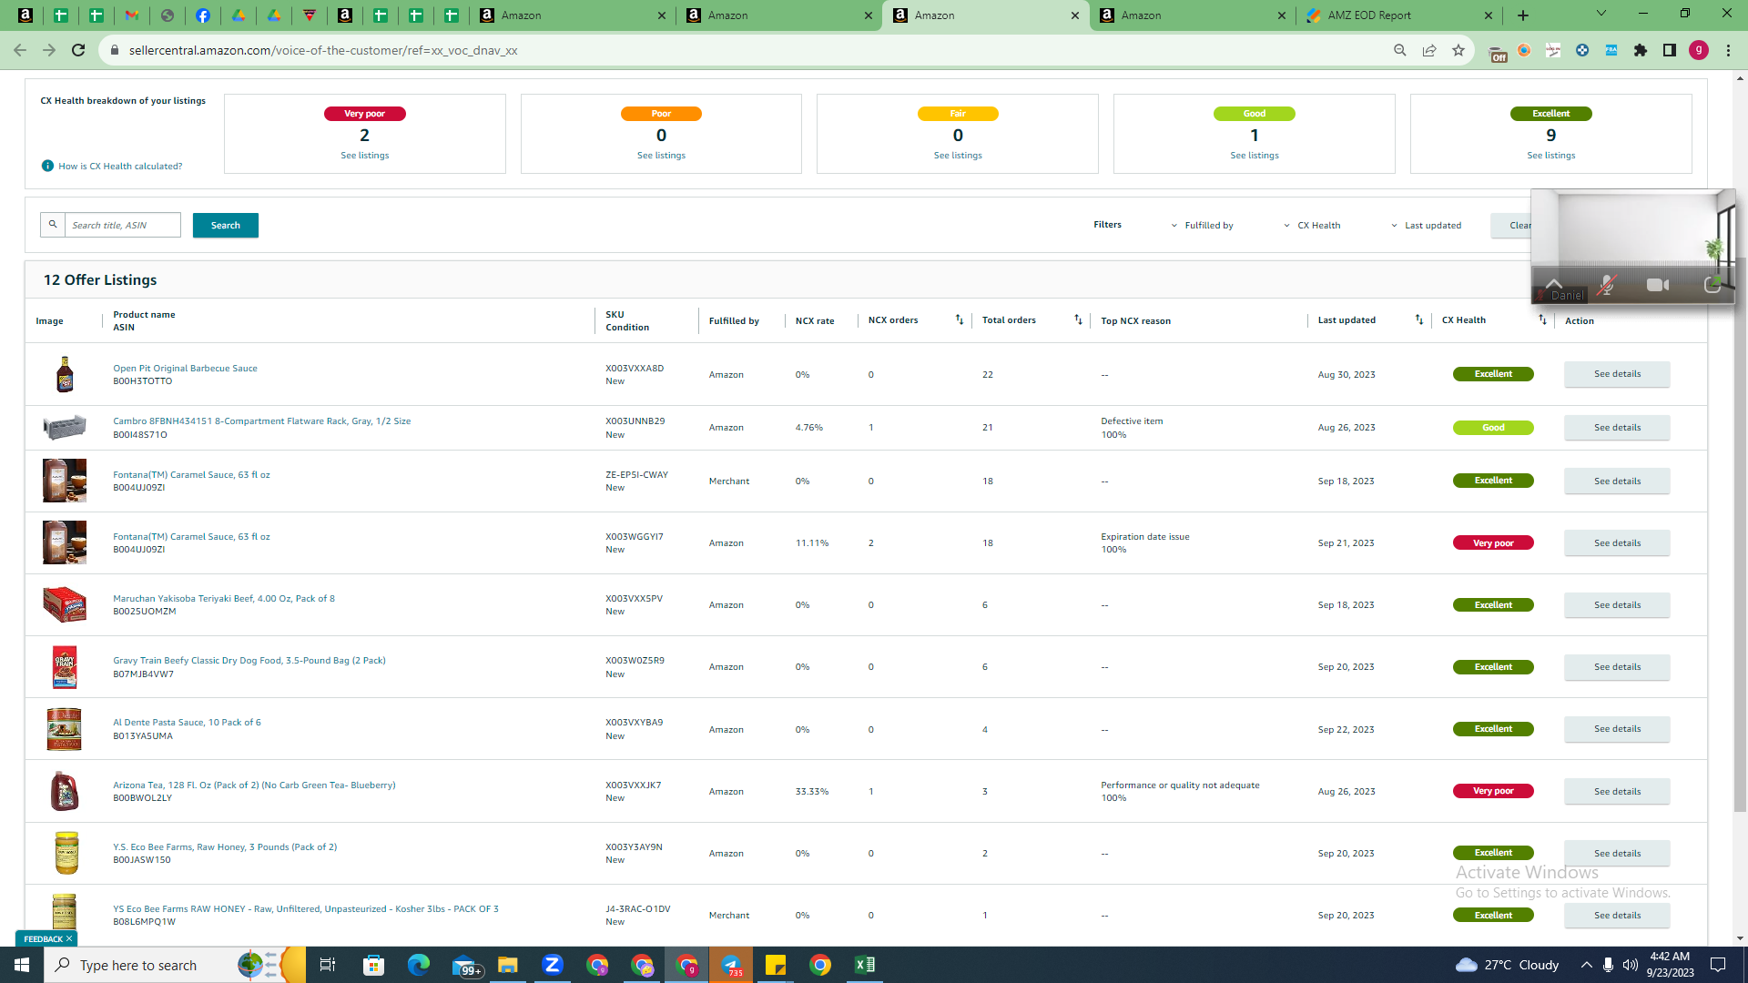Screen dimensions: 1748x983
Task: Sort listings by NCX orders
Action: point(960,319)
